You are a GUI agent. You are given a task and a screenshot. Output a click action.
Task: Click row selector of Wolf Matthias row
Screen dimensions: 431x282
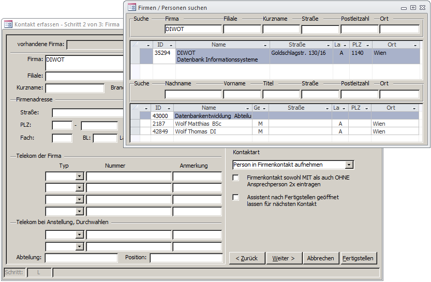click(135, 124)
